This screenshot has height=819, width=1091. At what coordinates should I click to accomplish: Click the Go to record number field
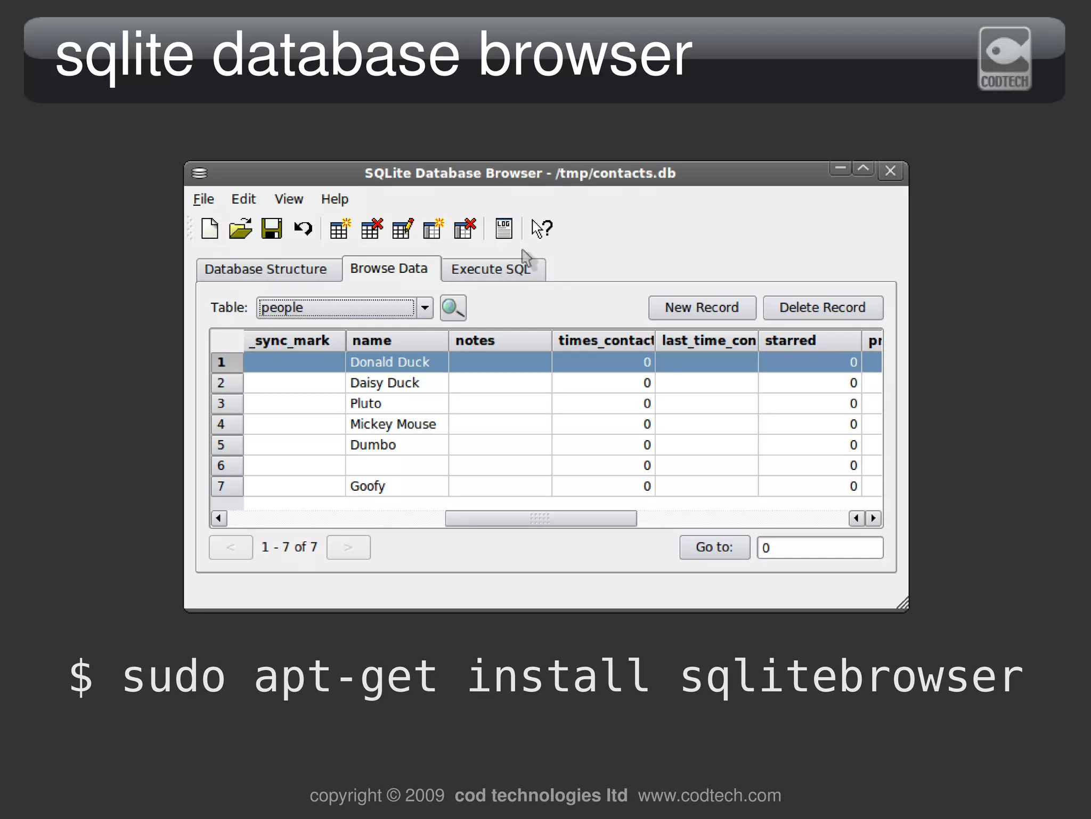click(x=820, y=547)
